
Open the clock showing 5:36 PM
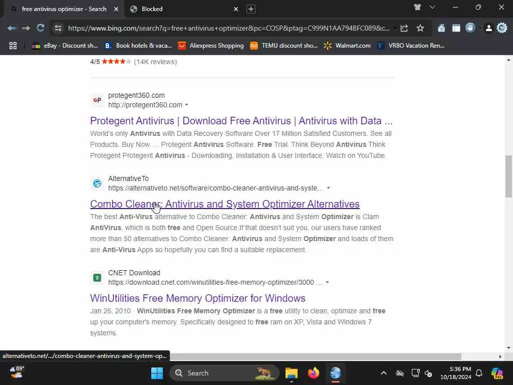coord(456,373)
